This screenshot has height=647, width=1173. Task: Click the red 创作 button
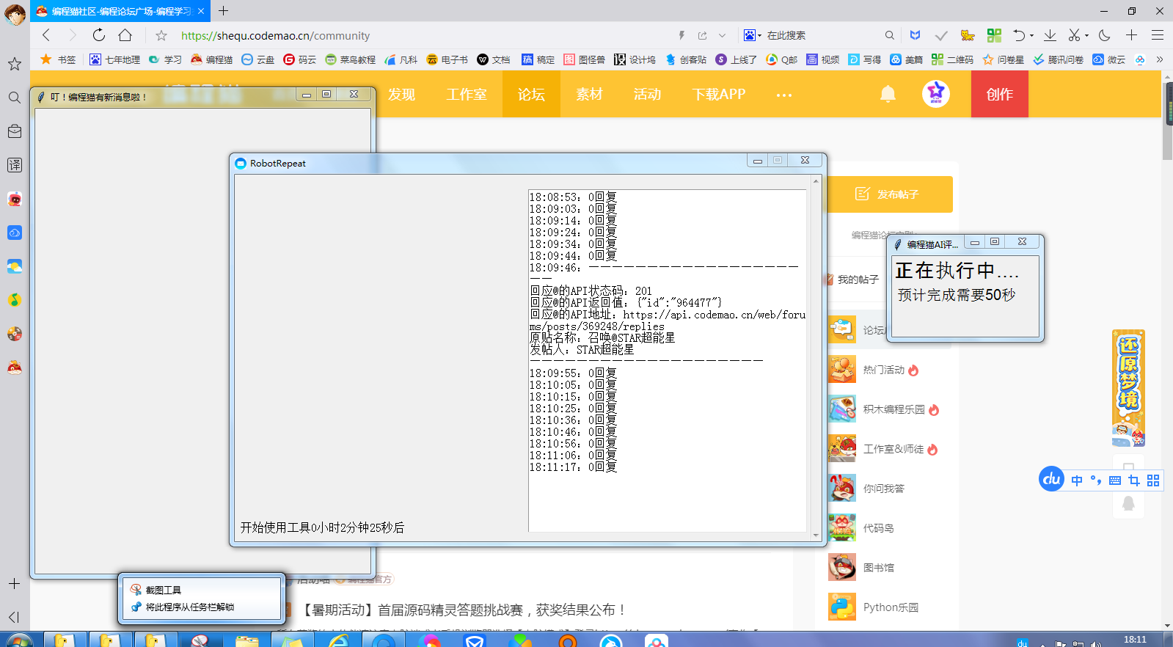click(x=1000, y=94)
